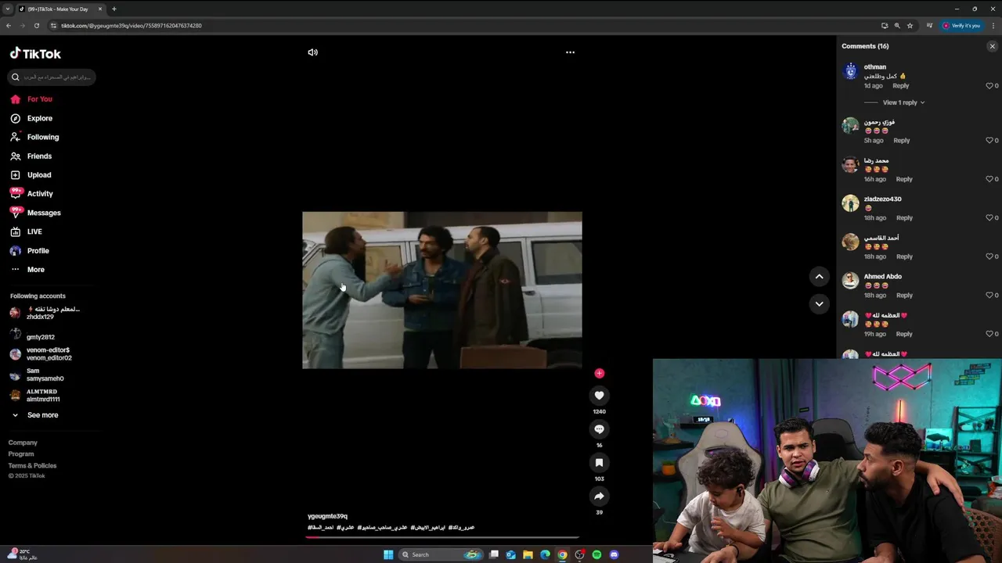
Task: Open Spotify from the taskbar
Action: 597,554
